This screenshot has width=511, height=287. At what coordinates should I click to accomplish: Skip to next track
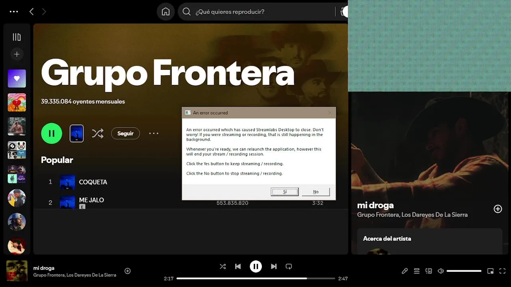[274, 266]
